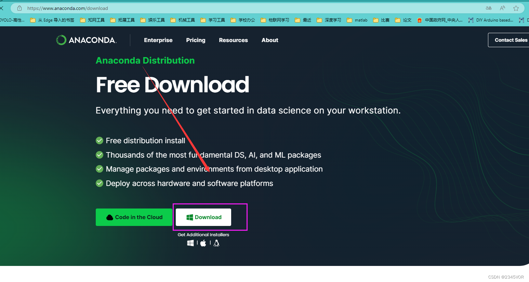The height and width of the screenshot is (282, 529).
Task: Open the 学习工具 bookmarks folder
Action: (x=213, y=20)
